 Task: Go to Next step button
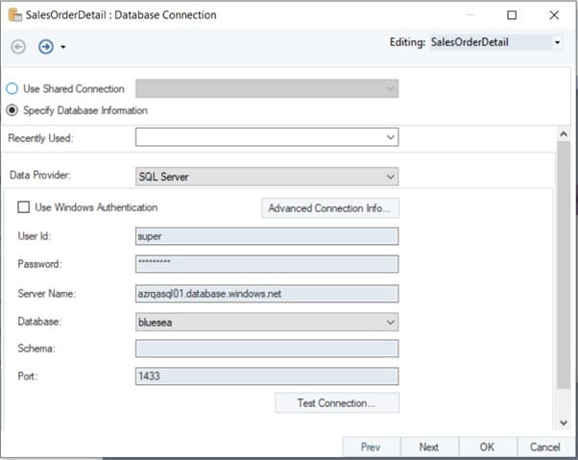[x=429, y=448]
